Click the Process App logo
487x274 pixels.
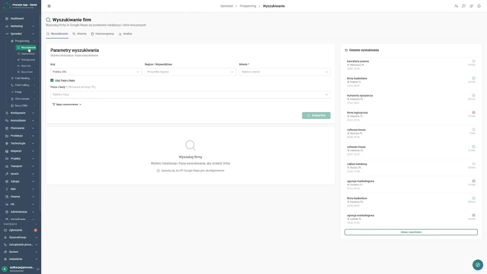pyautogui.click(x=7, y=6)
